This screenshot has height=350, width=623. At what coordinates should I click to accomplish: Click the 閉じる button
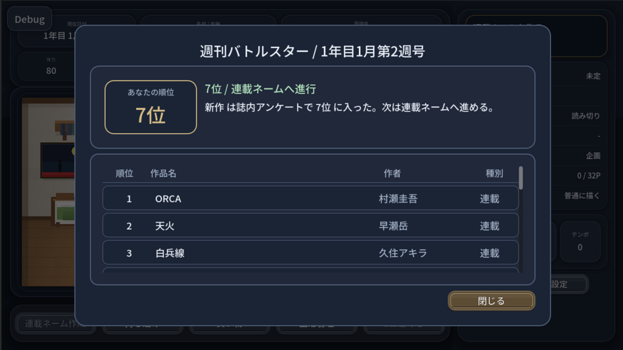491,301
